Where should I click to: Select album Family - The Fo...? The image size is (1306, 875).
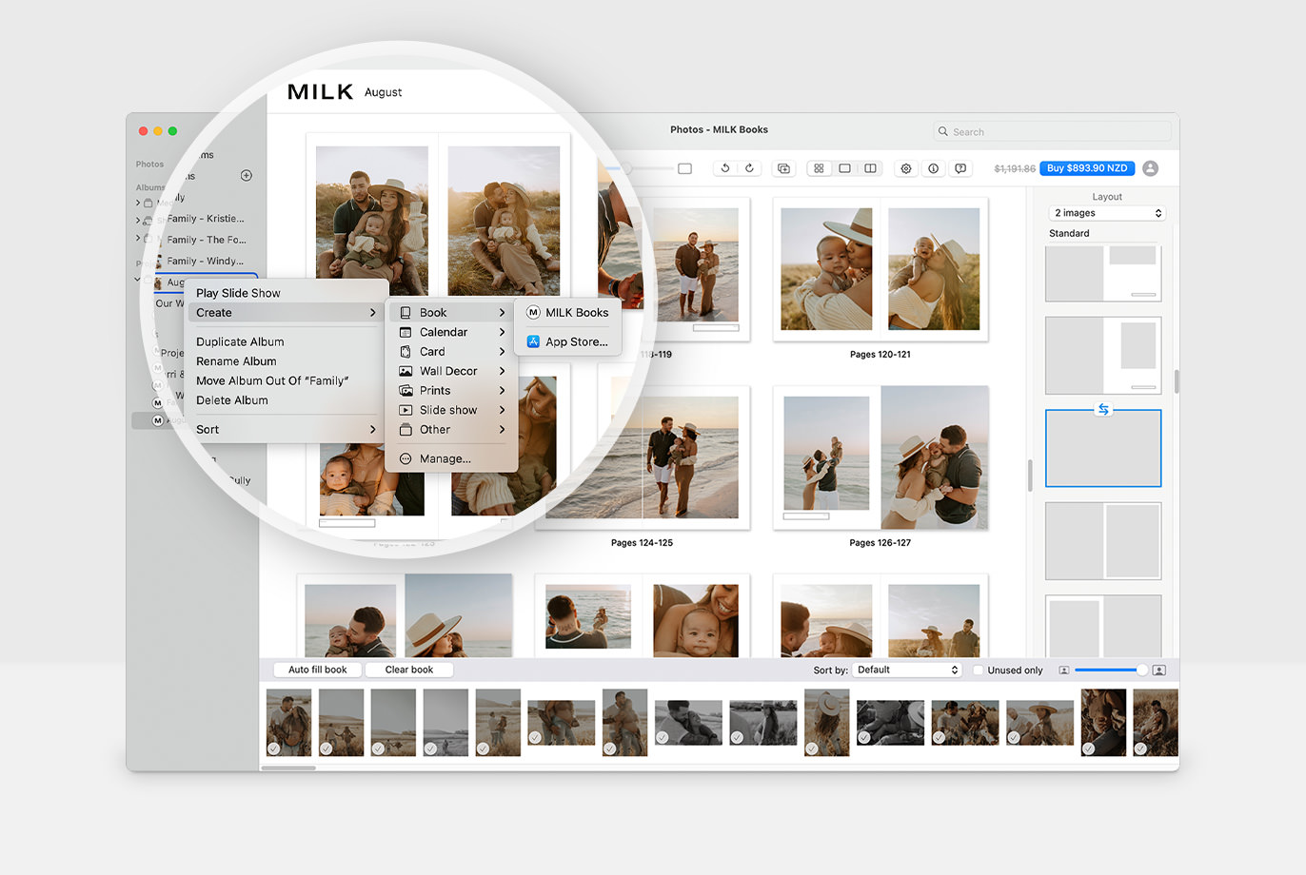click(x=206, y=240)
